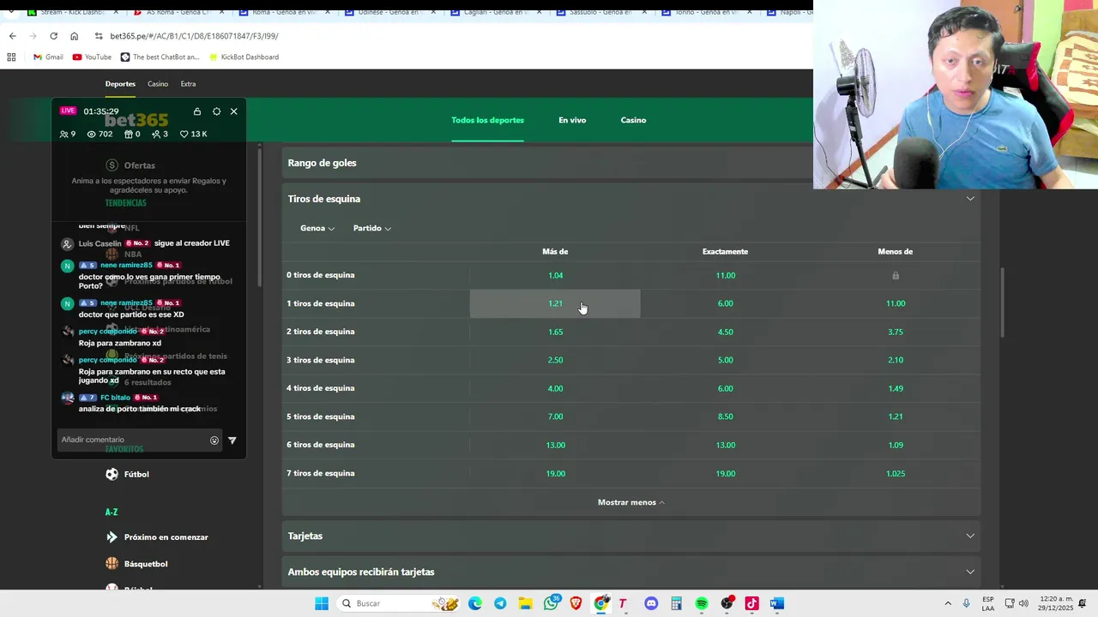The height and width of the screenshot is (617, 1098).
Task: Open Brave browser from the taskbar
Action: pos(576,603)
